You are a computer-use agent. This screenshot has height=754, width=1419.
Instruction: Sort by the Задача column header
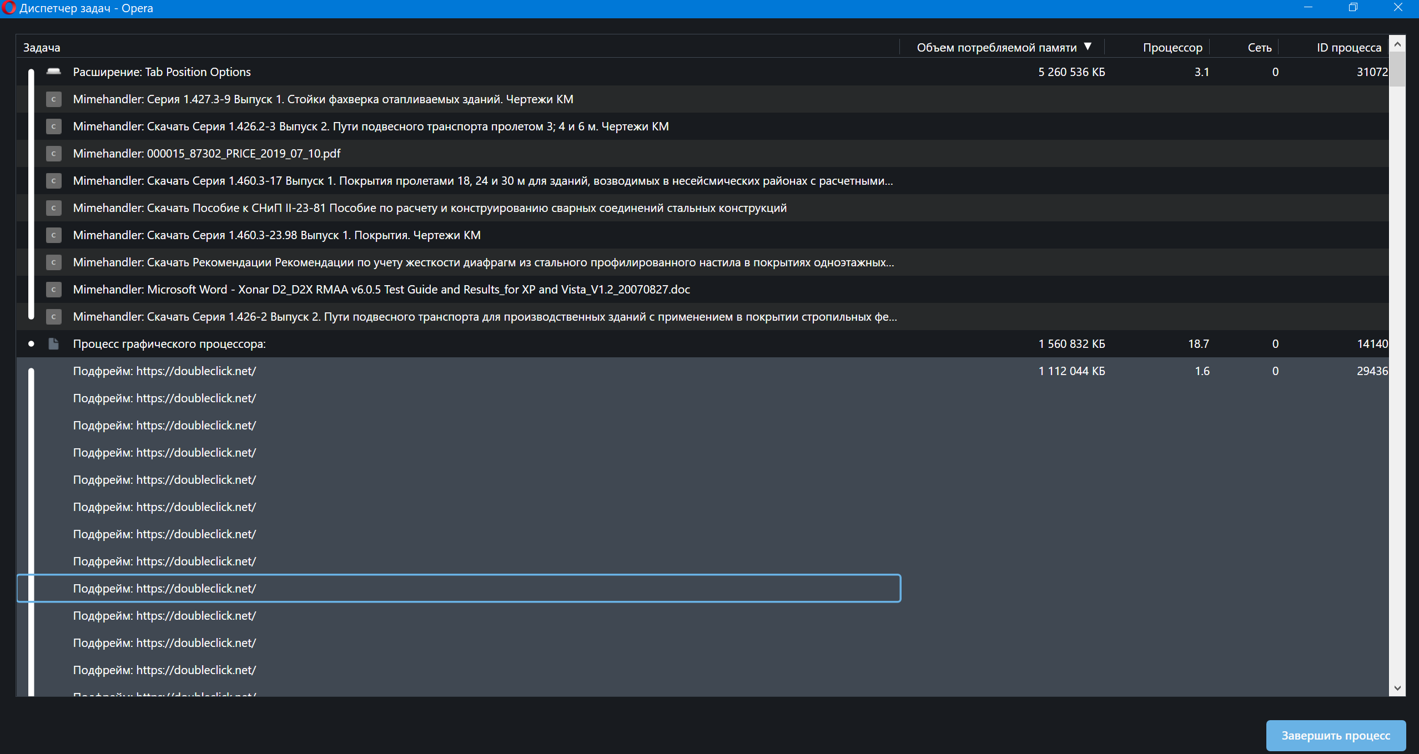(42, 48)
